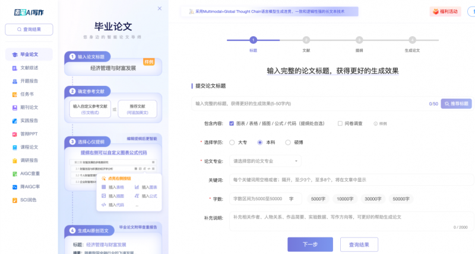Click the 文献综述 sidebar icon
The height and width of the screenshot is (254, 475).
[14, 68]
